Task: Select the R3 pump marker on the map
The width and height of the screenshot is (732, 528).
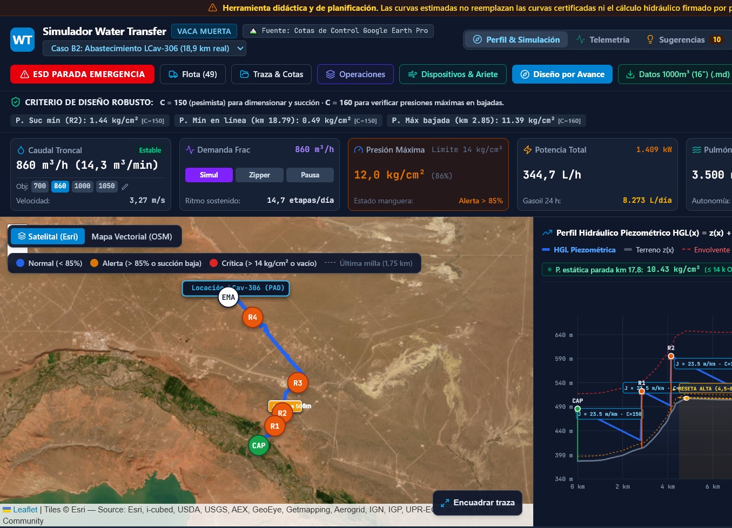Action: pos(298,383)
